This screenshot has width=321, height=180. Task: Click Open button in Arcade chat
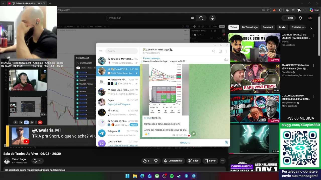(134, 125)
